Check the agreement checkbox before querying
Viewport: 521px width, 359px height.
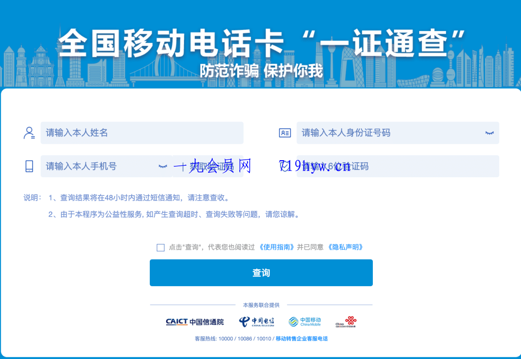(x=160, y=248)
